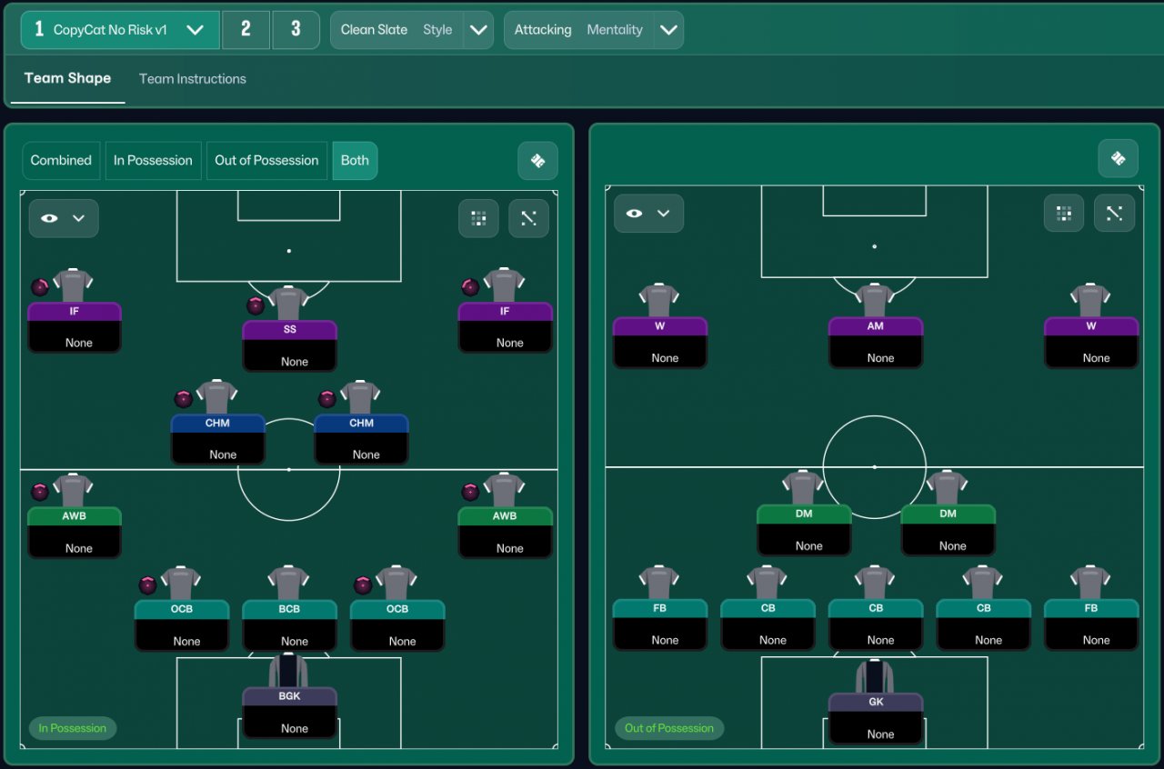This screenshot has width=1164, height=769.
Task: Select the right CHM role card
Action: pos(361,439)
